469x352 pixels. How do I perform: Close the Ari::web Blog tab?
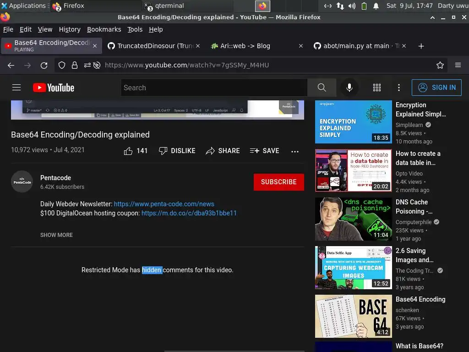(x=301, y=46)
